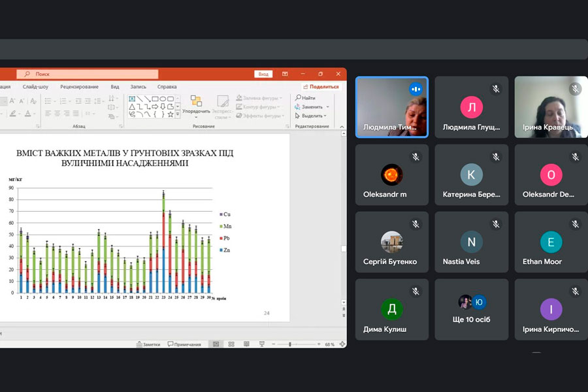
Task: Select the freeform scribble shape
Action: click(132, 115)
